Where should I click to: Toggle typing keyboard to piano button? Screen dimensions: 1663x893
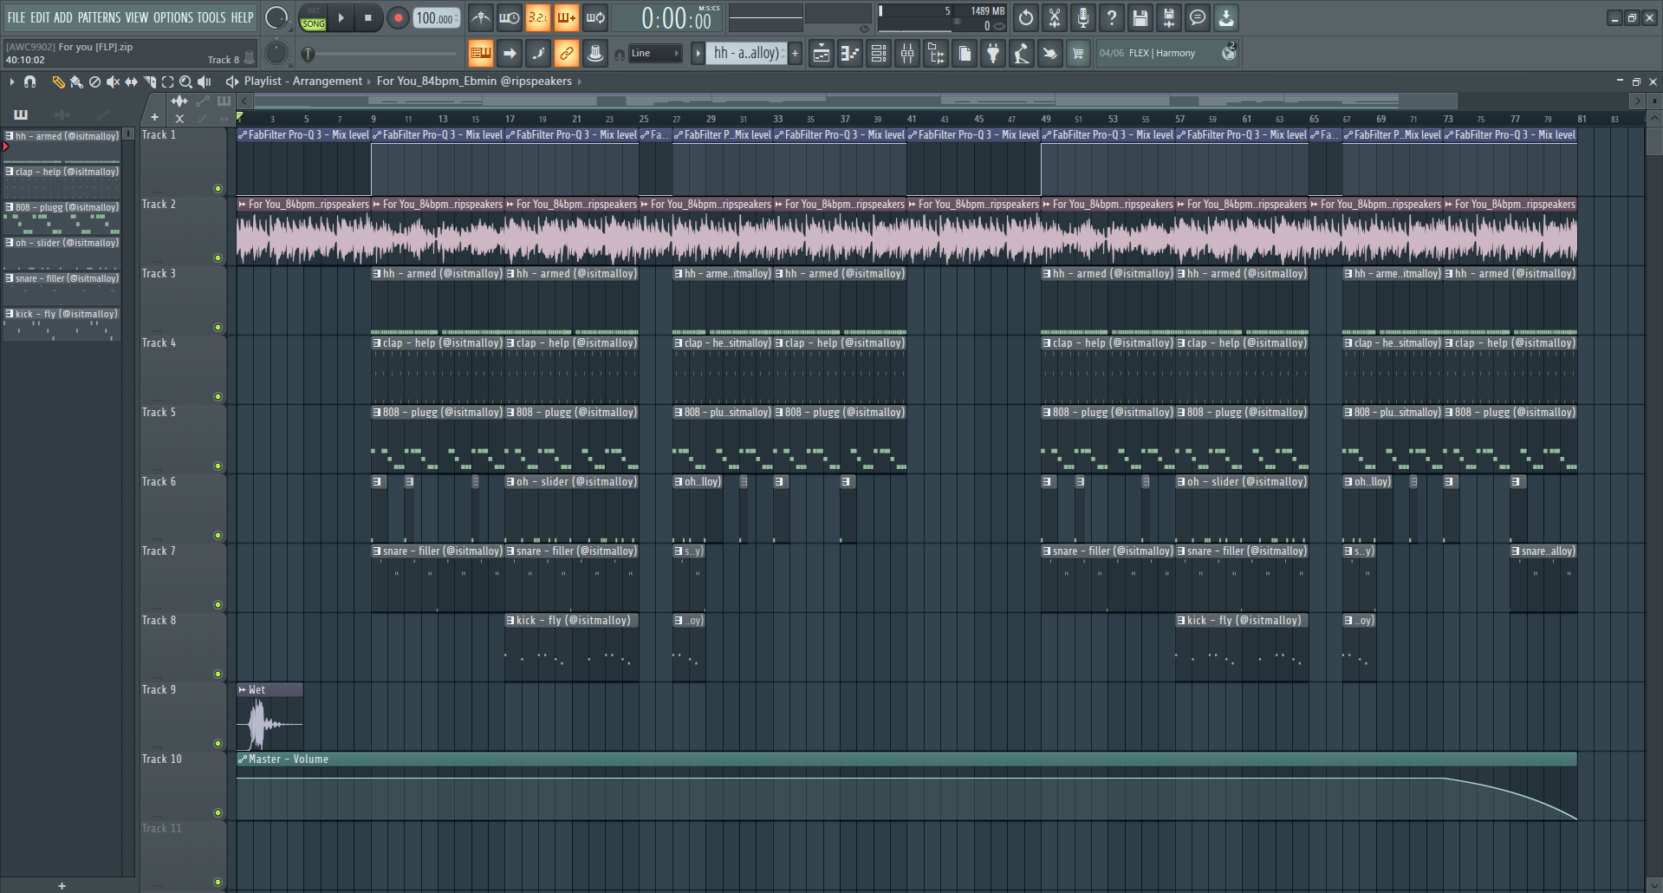480,54
